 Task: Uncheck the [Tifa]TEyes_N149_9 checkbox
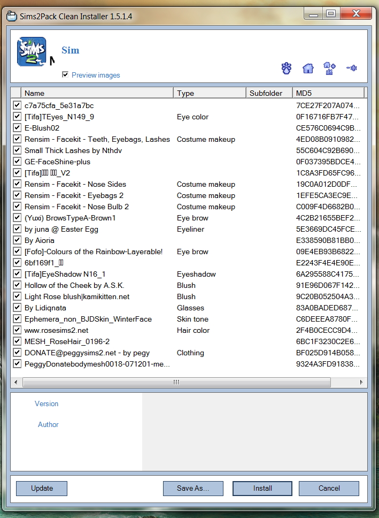pos(17,117)
